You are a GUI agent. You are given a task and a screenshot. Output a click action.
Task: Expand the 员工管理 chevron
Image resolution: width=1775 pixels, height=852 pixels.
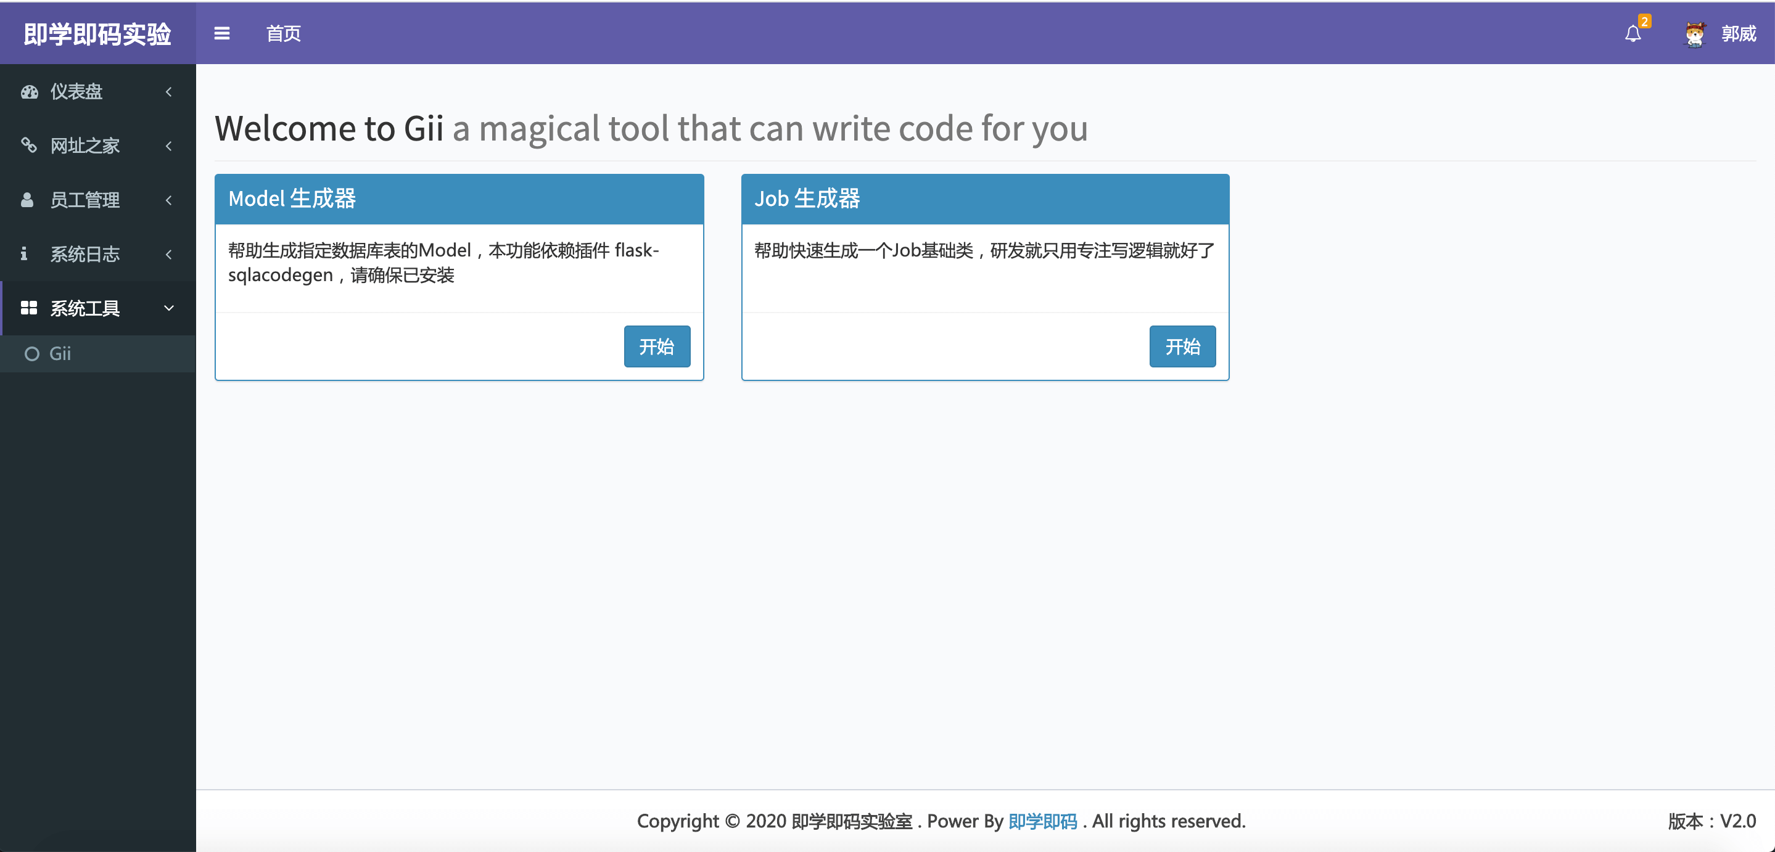(169, 200)
